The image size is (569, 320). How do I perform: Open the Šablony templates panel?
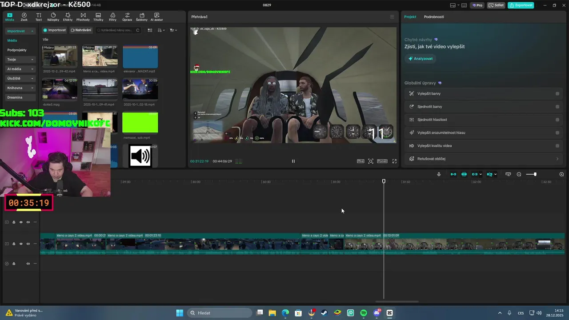point(142,17)
